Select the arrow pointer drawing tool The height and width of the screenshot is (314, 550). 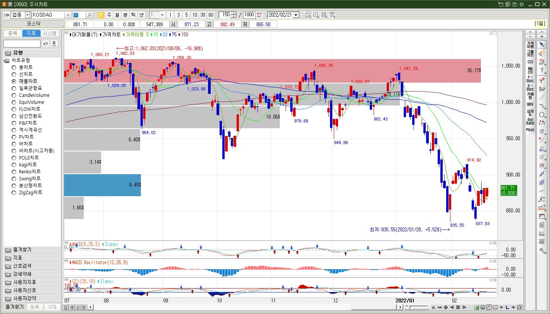click(x=542, y=45)
